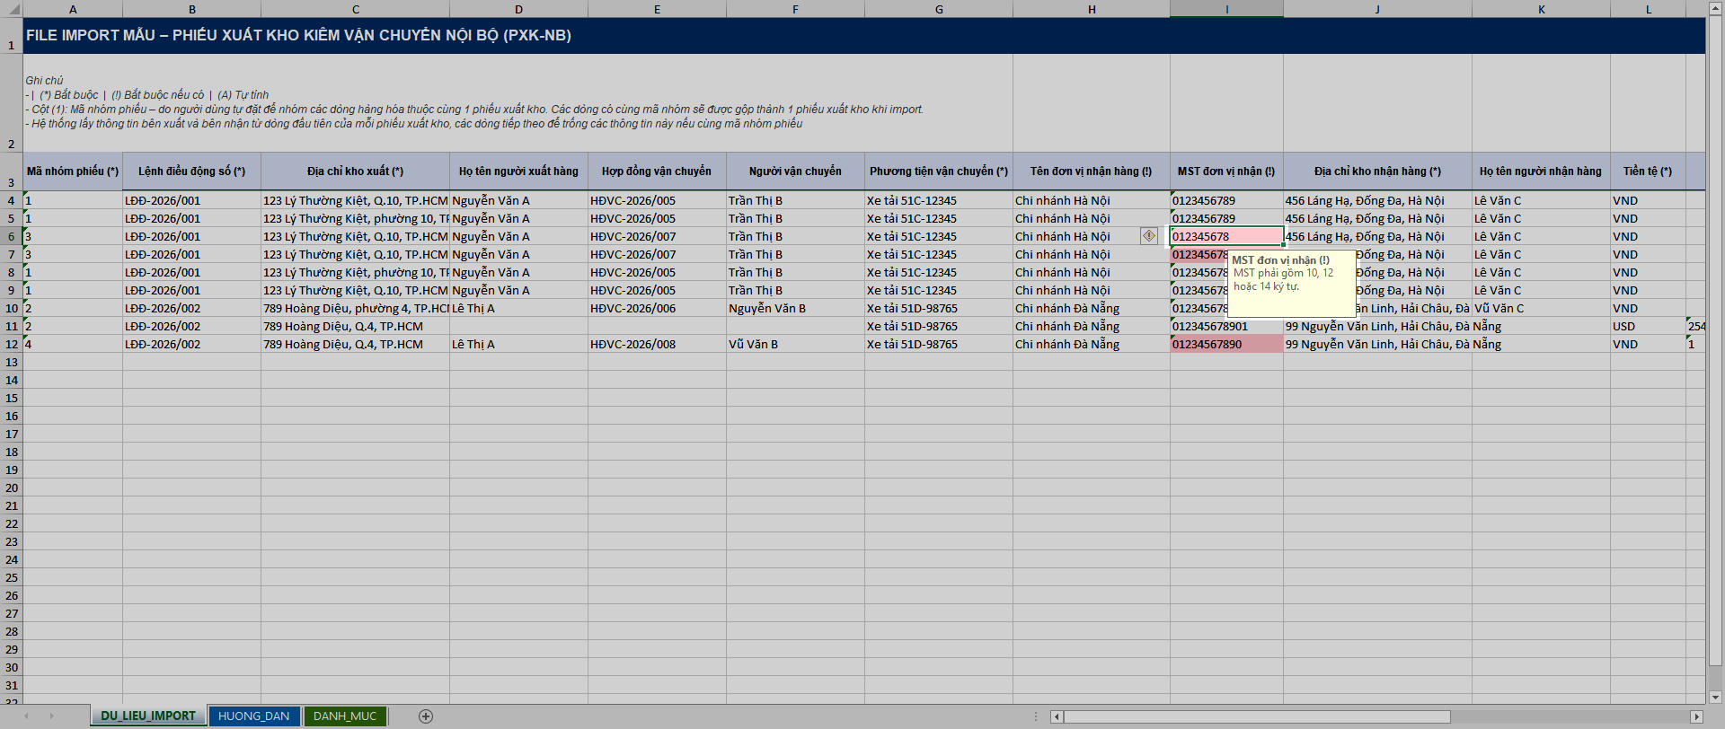Select '99 Nguyễn Văn Linh' address in row 12
The image size is (1725, 729).
pyautogui.click(x=1377, y=344)
